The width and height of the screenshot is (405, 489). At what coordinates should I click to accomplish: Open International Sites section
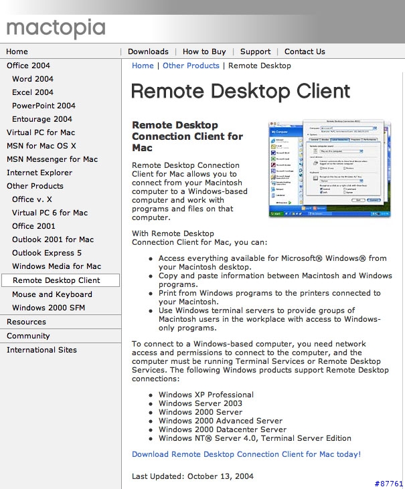42,350
